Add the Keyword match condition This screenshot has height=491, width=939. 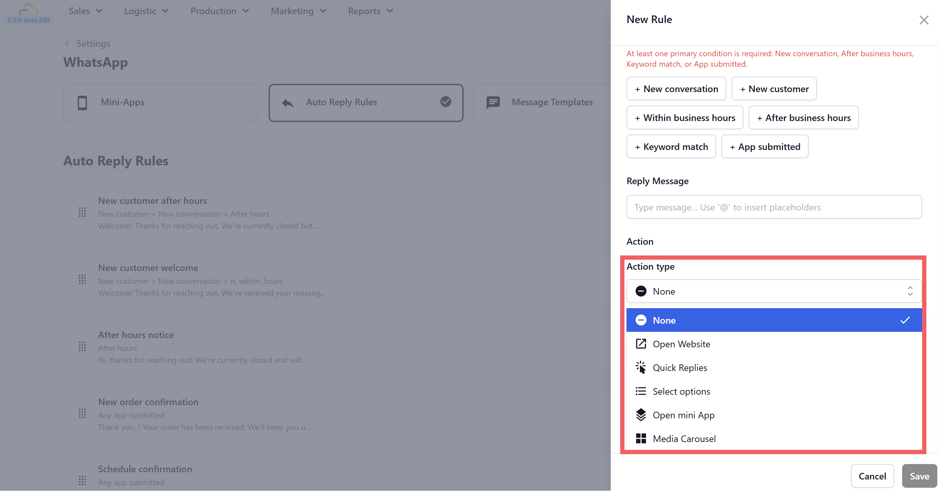coord(671,146)
